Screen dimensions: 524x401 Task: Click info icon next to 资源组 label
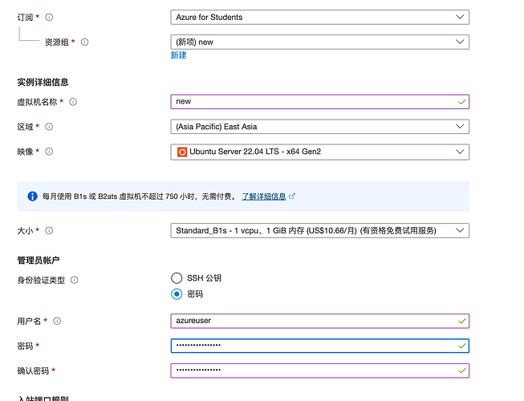point(85,42)
